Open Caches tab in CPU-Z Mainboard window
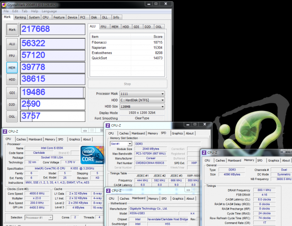Image resolution: width=292 pixels, height=226 pixels. 125,199
